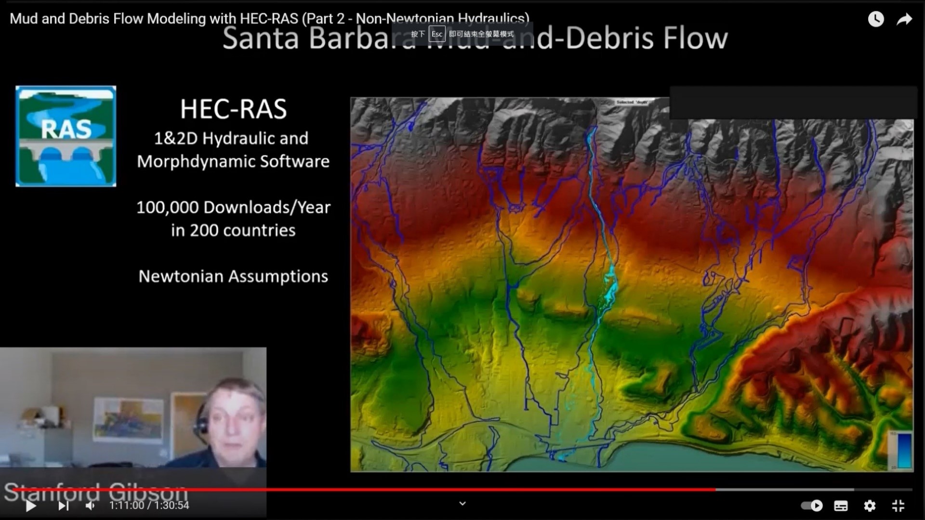Play the video
The image size is (925, 520).
pyautogui.click(x=31, y=506)
